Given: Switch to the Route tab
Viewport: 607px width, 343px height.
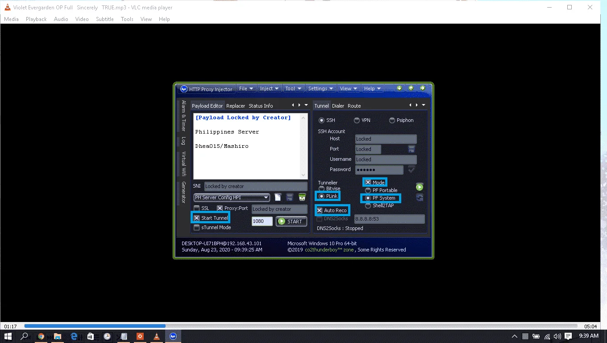Looking at the screenshot, I should 354,106.
